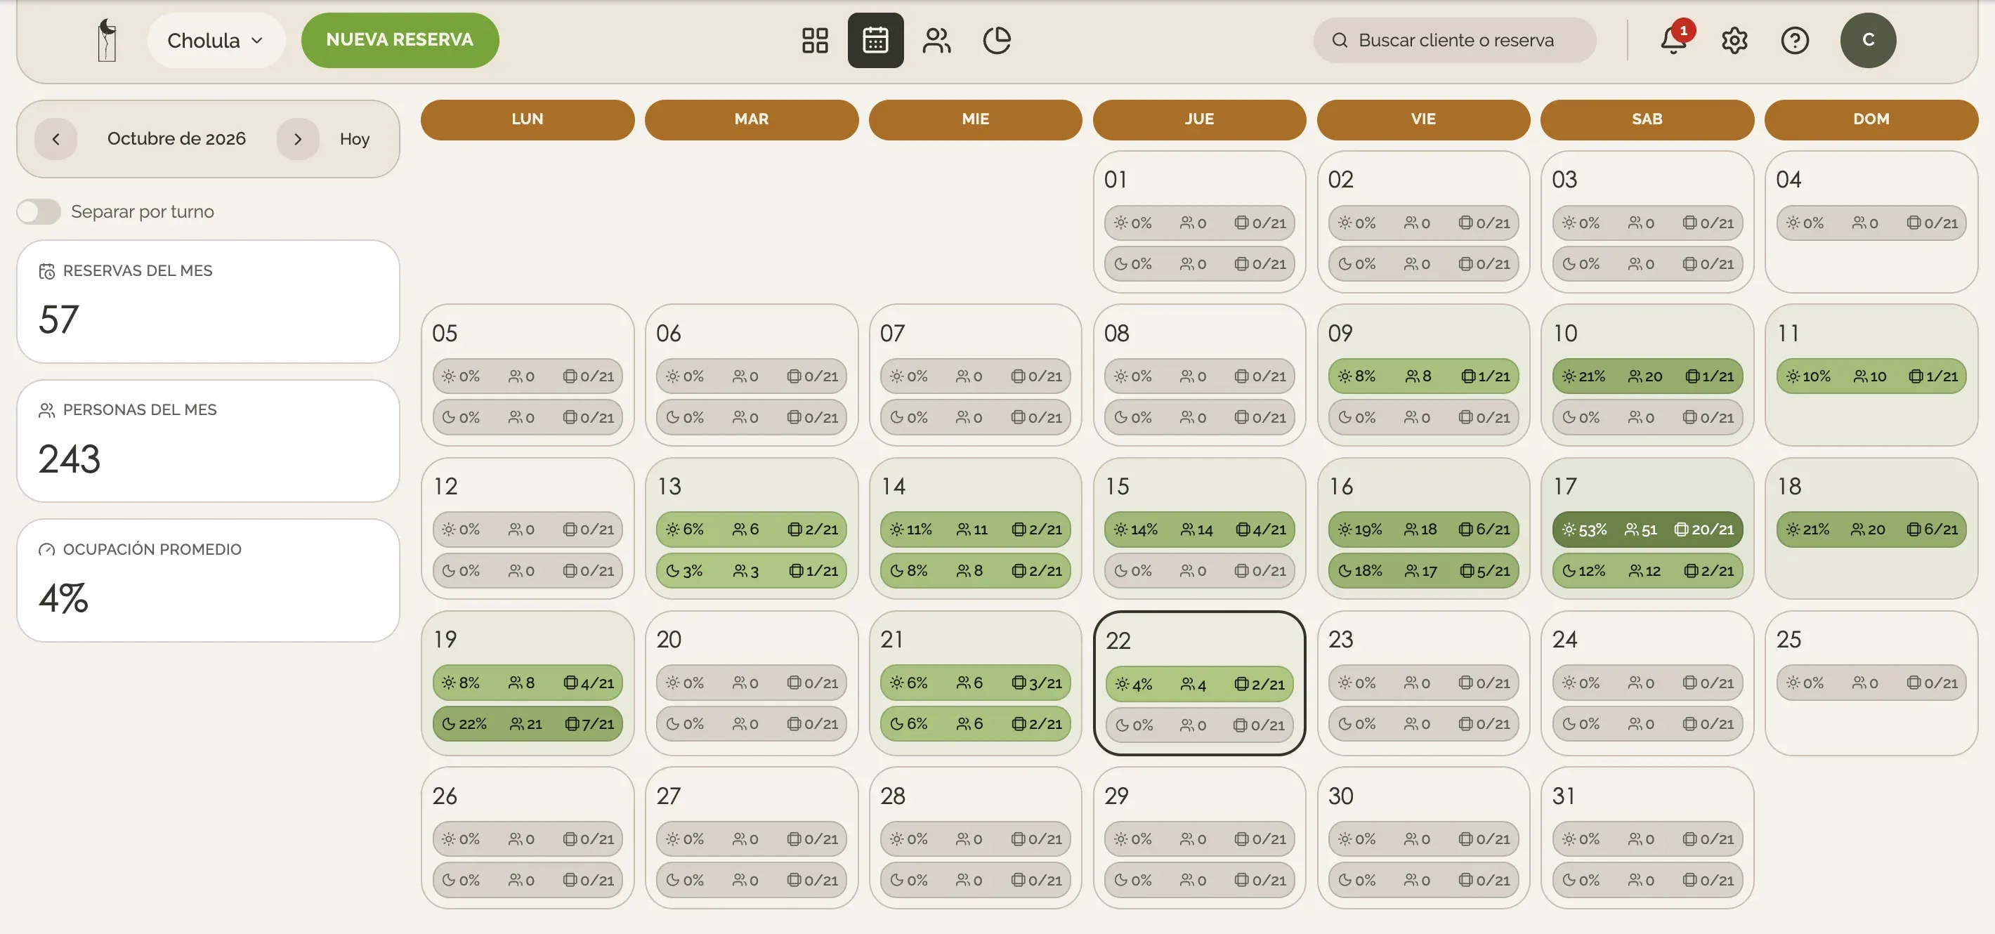
Task: Select day 19 night shift 22% row
Action: [528, 724]
